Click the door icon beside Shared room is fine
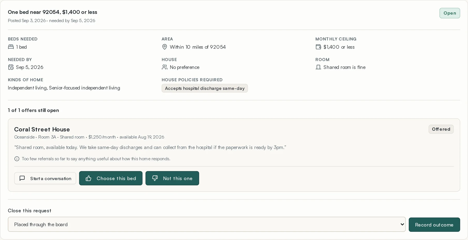Viewport: 468px width, 240px height. tap(318, 67)
